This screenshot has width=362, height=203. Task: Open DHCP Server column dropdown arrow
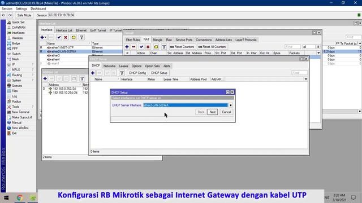click(x=305, y=79)
